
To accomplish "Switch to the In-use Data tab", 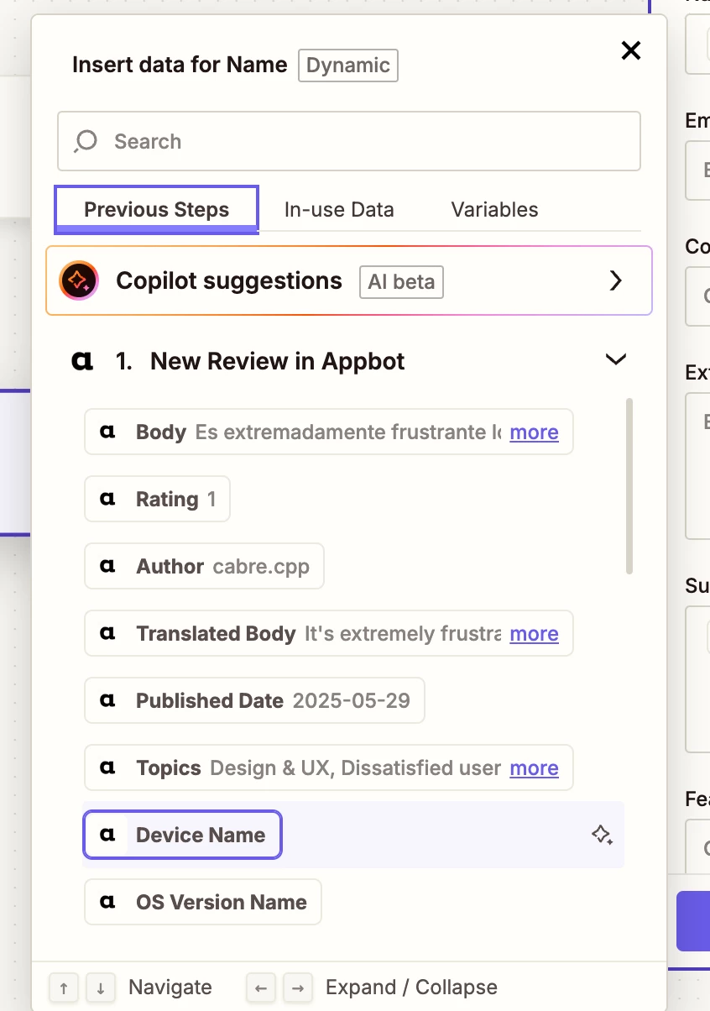I will point(339,210).
